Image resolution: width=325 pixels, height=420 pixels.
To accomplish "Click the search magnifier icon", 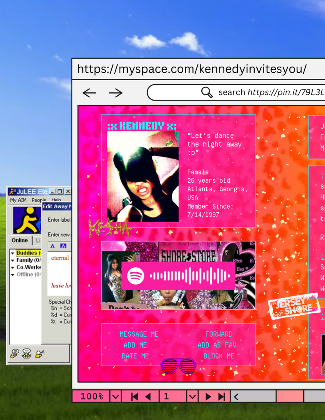I will (207, 92).
